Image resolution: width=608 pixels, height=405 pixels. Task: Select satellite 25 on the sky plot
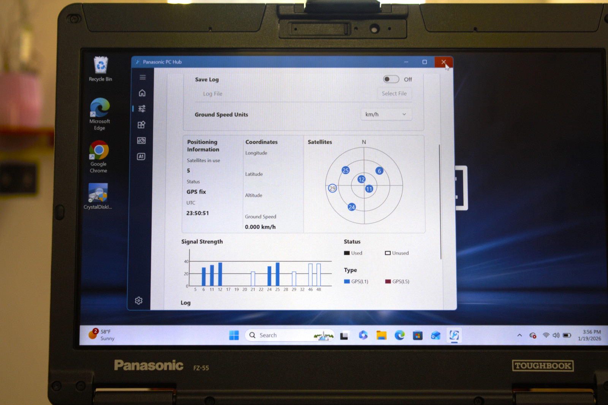click(345, 170)
